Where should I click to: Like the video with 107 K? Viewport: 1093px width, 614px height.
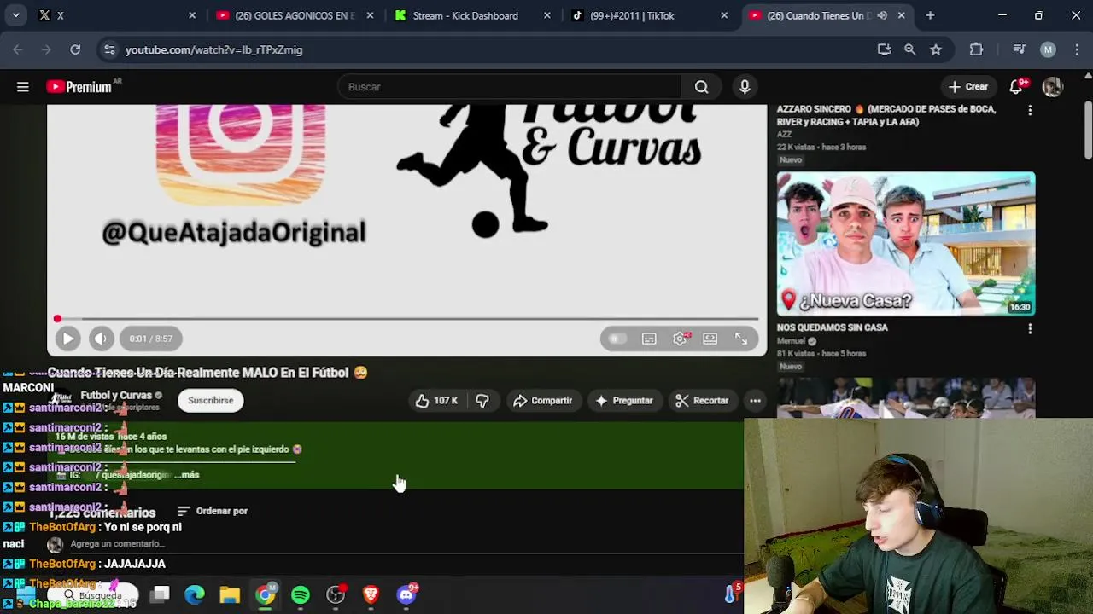pos(437,401)
